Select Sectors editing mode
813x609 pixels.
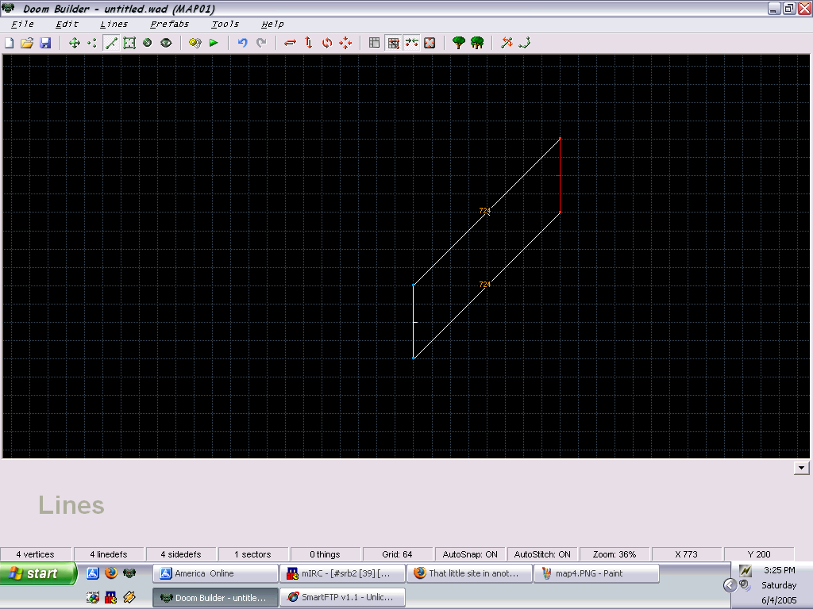click(x=129, y=43)
